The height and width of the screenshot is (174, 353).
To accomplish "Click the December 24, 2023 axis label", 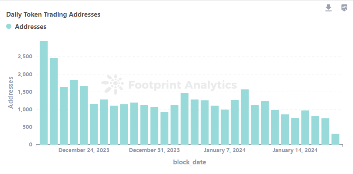I will pyautogui.click(x=84, y=150).
